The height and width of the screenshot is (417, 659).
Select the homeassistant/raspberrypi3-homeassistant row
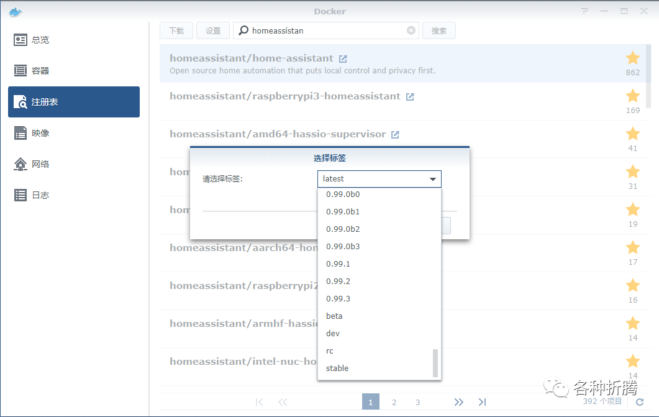pyautogui.click(x=402, y=101)
